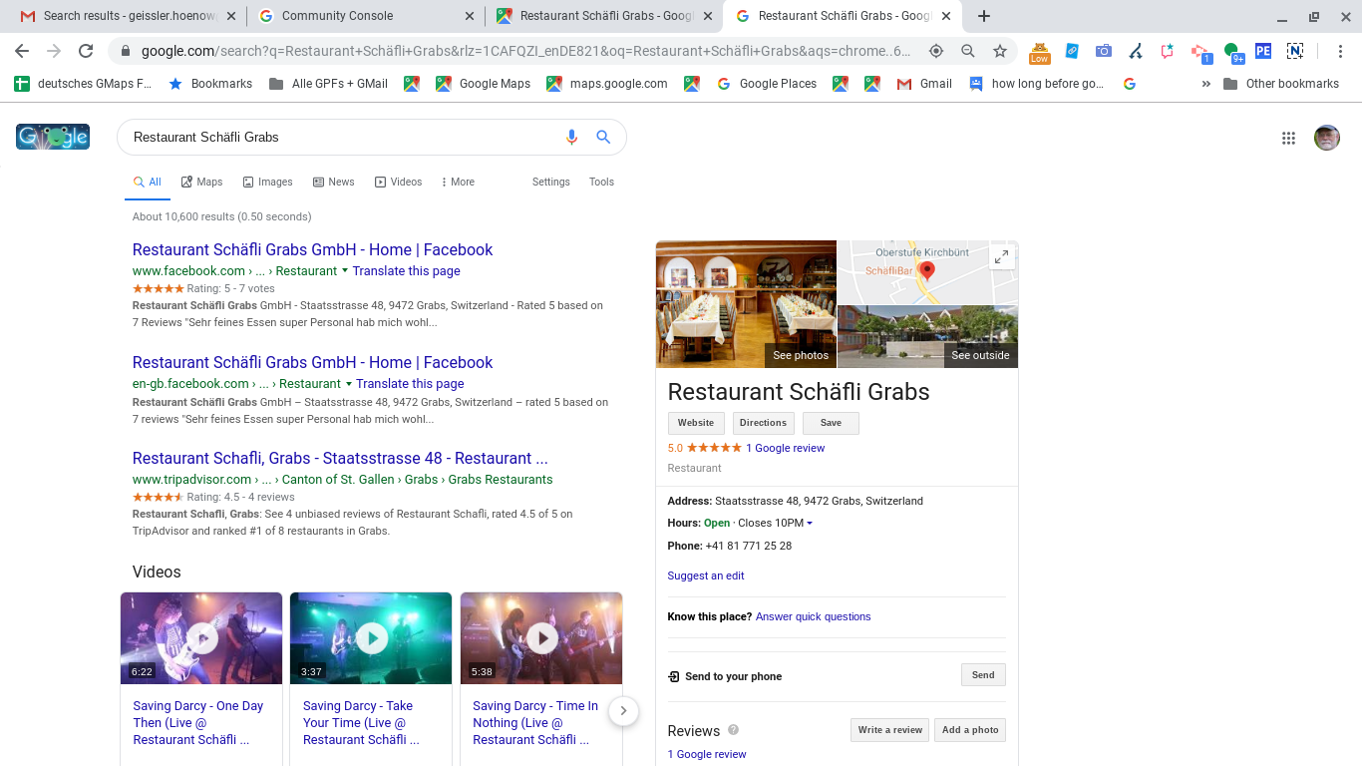Open the Suggest an edit link
The image size is (1362, 766).
706,575
